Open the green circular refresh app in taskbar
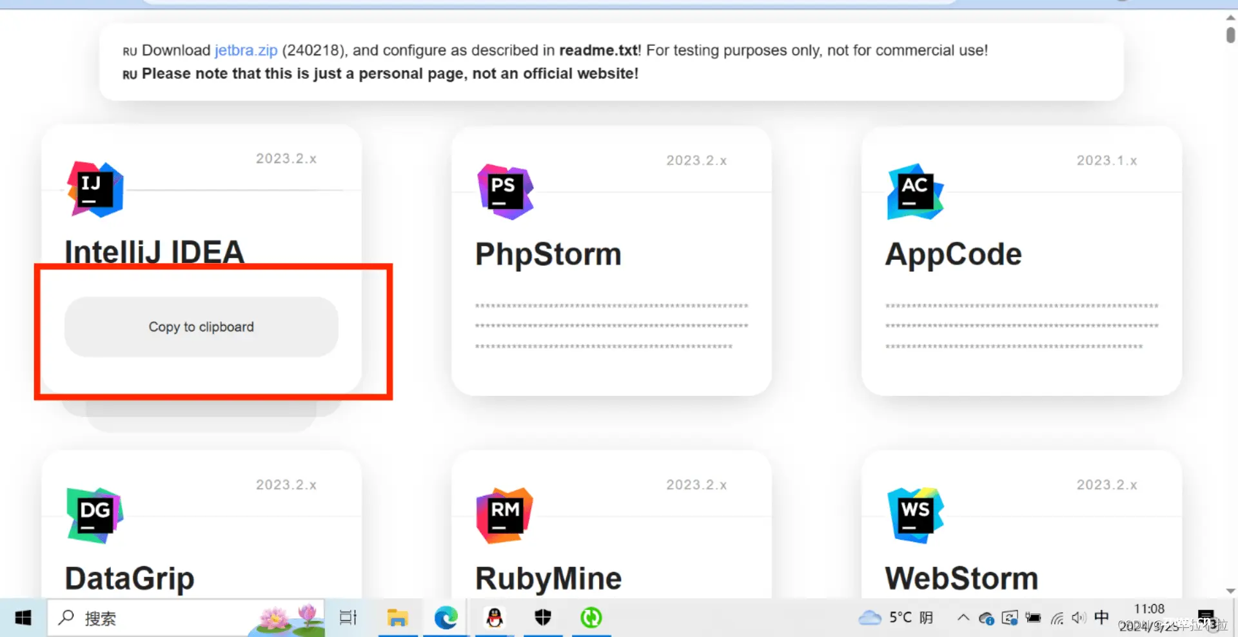Viewport: 1238px width, 637px height. (591, 618)
